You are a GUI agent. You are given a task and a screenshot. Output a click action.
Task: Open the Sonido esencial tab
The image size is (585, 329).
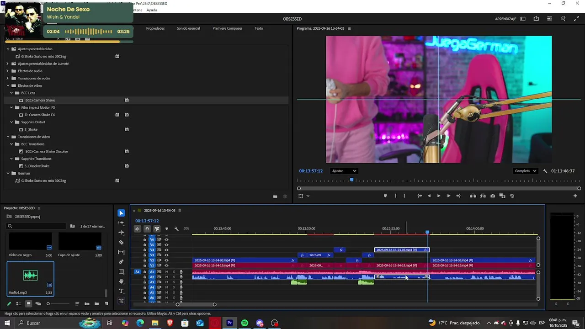[x=188, y=28]
